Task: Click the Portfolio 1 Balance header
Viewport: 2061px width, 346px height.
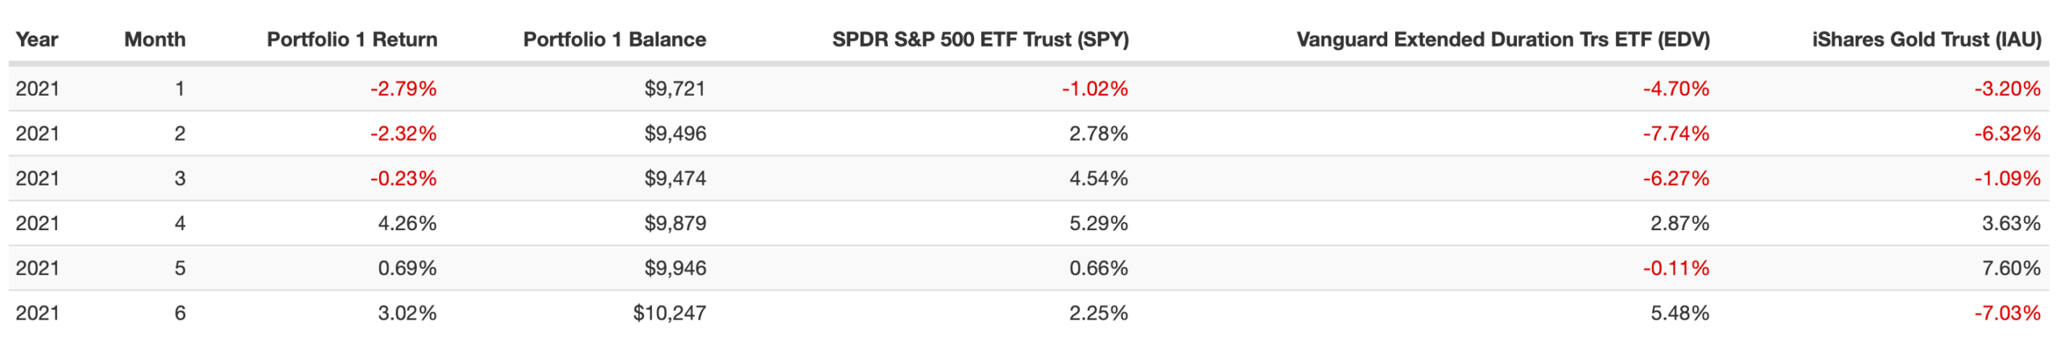Action: [614, 39]
